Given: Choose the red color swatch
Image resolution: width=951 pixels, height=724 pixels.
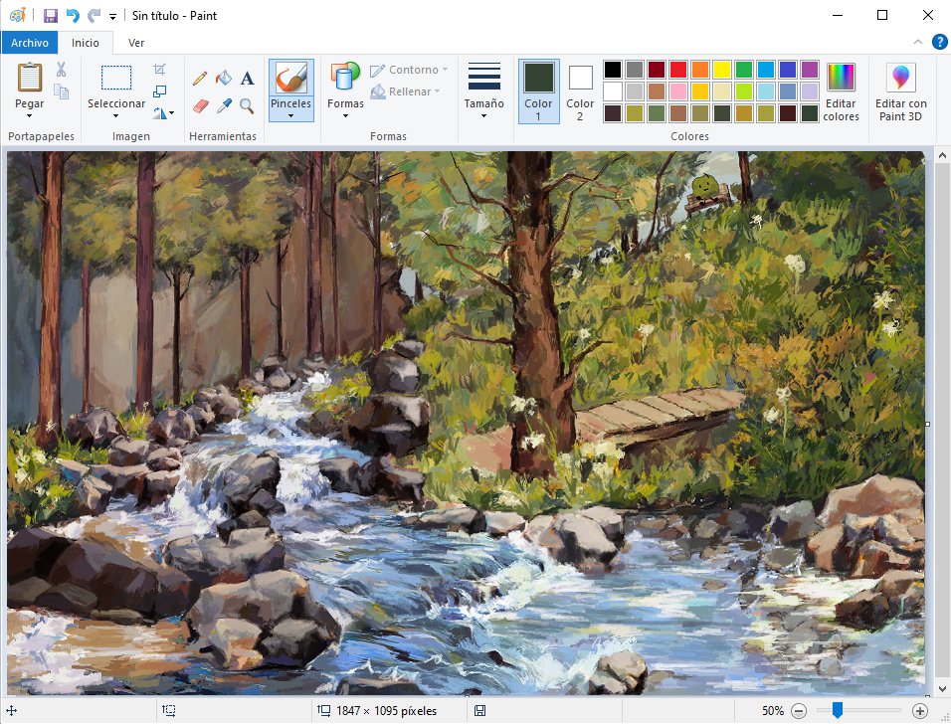Looking at the screenshot, I should click(678, 70).
